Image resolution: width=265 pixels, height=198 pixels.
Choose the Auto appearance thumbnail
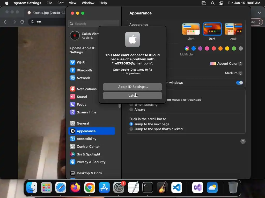[233, 29]
